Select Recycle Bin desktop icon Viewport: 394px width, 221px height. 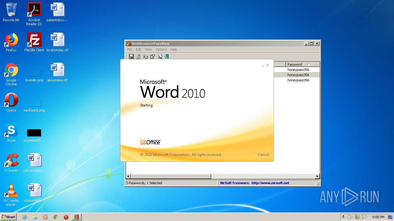click(x=11, y=12)
